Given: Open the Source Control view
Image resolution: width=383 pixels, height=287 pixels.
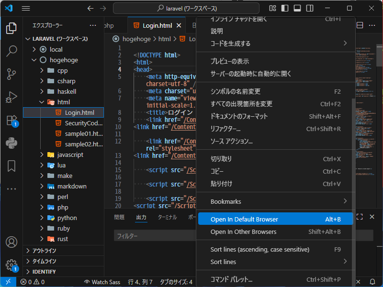Looking at the screenshot, I should 11,74.
